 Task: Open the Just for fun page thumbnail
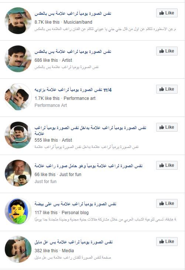tap(18, 173)
